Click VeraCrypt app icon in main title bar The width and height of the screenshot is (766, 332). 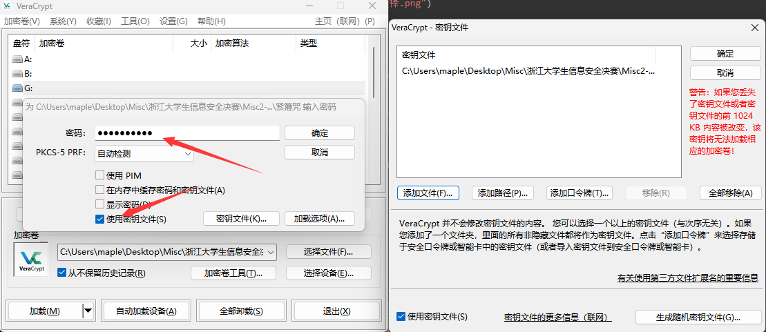coord(8,6)
